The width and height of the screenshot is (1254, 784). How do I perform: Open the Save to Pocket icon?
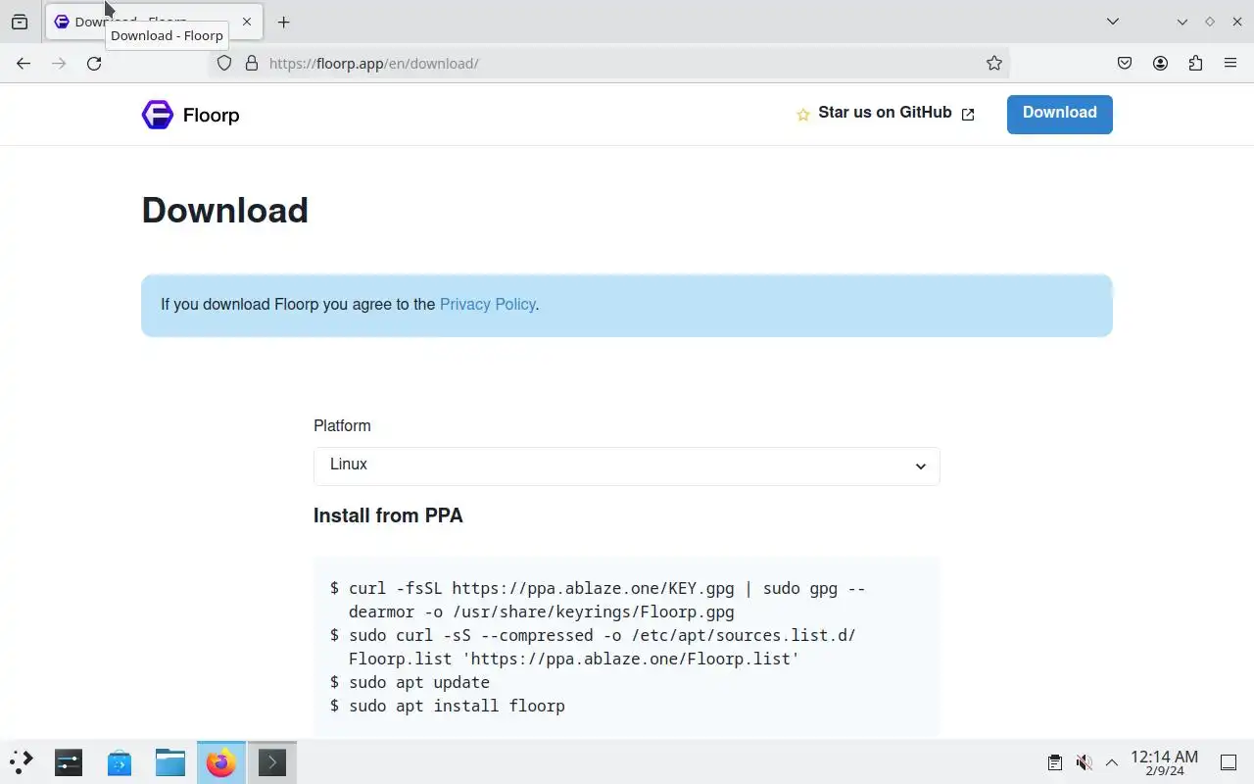point(1125,64)
